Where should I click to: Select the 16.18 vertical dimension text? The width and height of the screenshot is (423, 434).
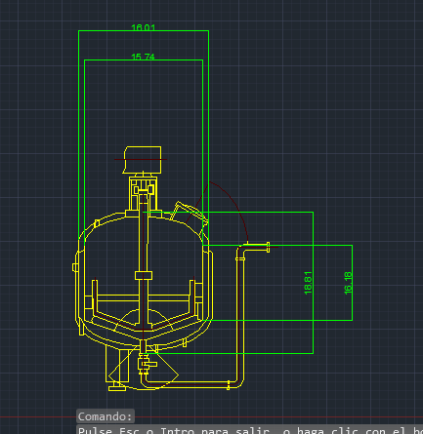(x=348, y=283)
